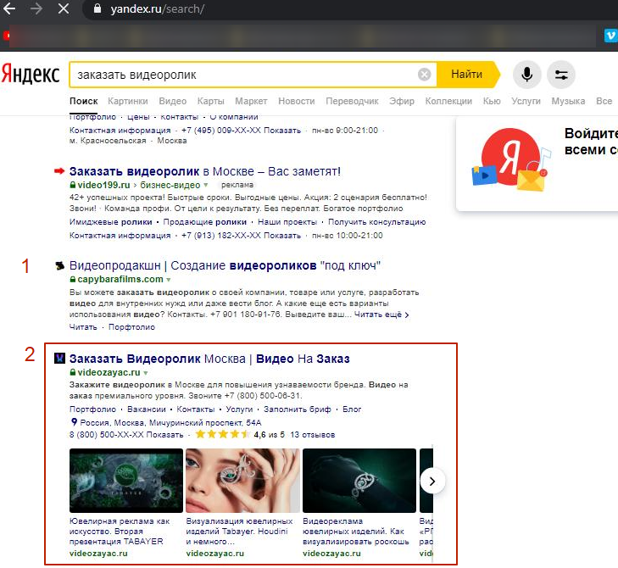Image resolution: width=618 pixels, height=568 pixels.
Task: Click the Читать link under capybarafilms
Action: click(x=83, y=327)
